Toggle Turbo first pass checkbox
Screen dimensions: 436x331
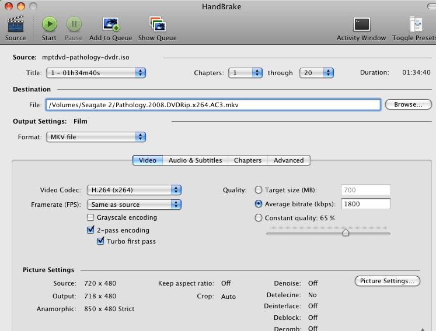click(100, 241)
